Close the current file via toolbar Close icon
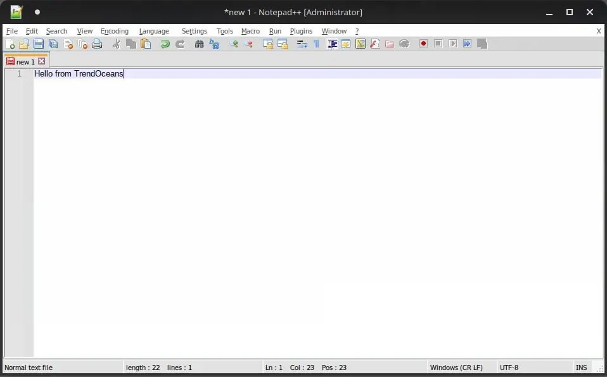This screenshot has width=607, height=377. tap(68, 44)
